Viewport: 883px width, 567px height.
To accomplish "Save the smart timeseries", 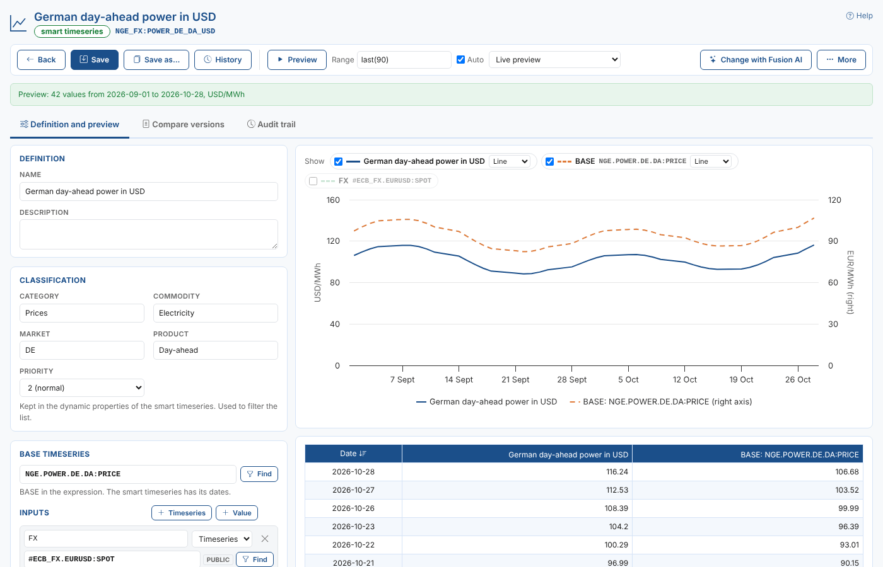I will pyautogui.click(x=95, y=60).
